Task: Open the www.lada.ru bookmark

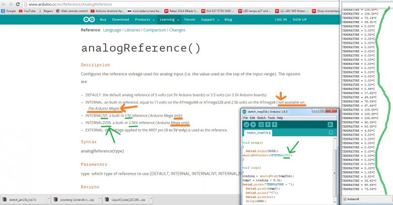Action: coord(145,11)
